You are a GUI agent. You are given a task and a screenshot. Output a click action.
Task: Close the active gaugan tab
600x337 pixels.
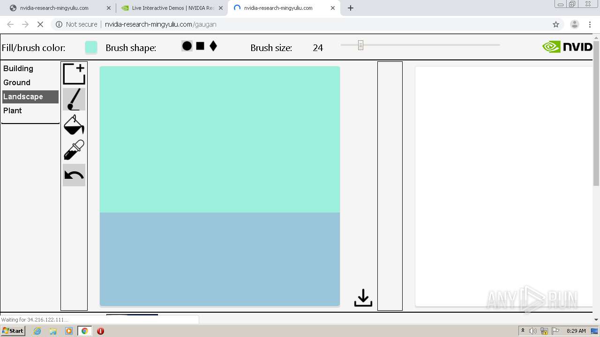point(333,8)
